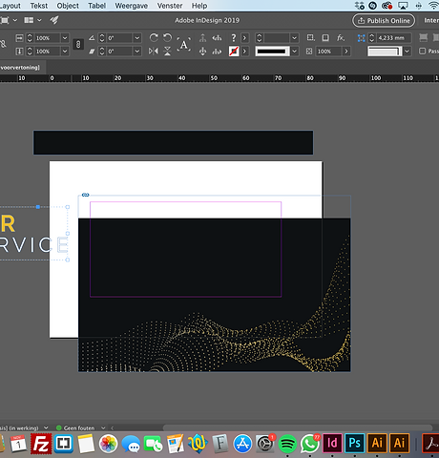Expand the scale X percentage dropdown
Screen dimensions: 439x458
pos(65,38)
